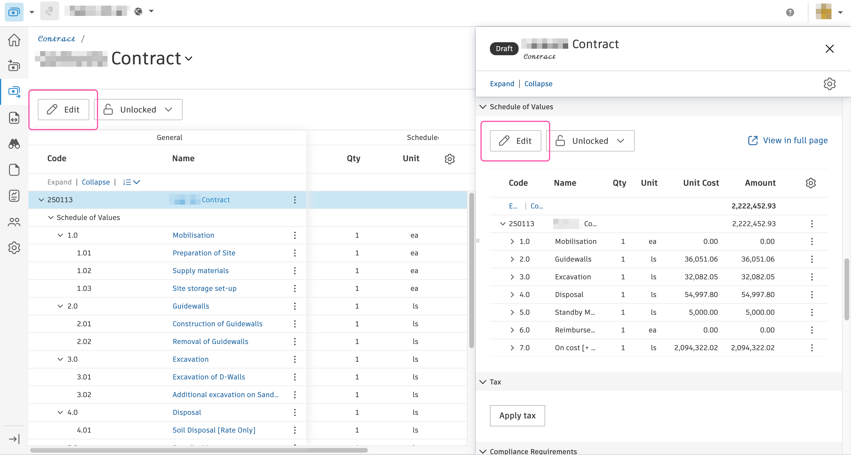Click the Members people icon in sidebar

(x=14, y=222)
